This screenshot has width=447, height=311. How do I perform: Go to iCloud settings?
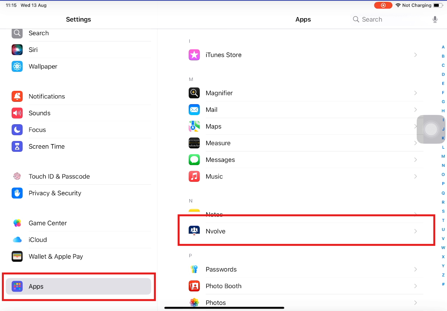coord(38,240)
